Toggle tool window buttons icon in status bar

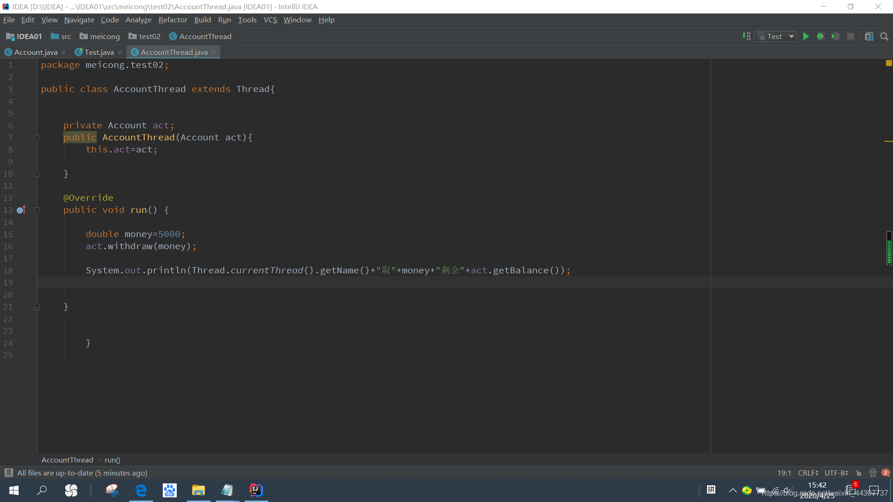pos(8,473)
